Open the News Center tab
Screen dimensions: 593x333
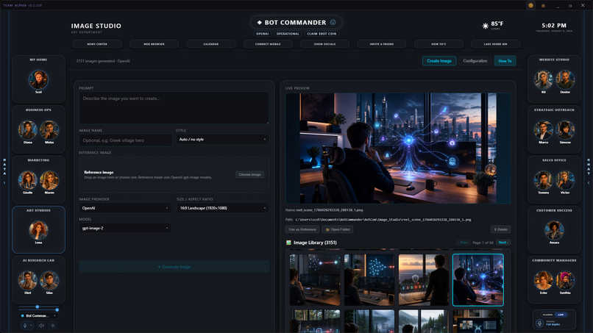[x=97, y=44]
